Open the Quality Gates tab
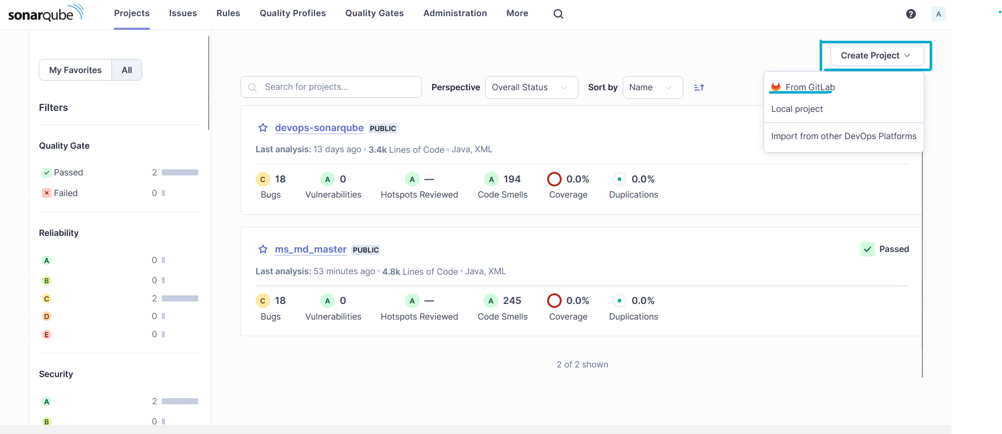The image size is (1002, 434). point(374,14)
